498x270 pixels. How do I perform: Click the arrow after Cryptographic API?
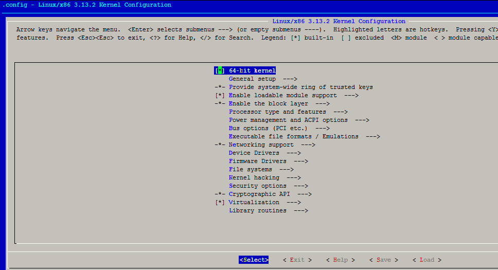304,194
